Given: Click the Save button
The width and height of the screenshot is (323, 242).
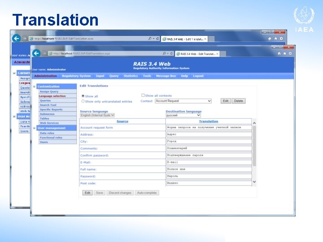Looking at the screenshot, I should click(99, 193).
